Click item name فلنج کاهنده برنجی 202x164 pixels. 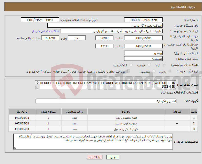[126, 118]
